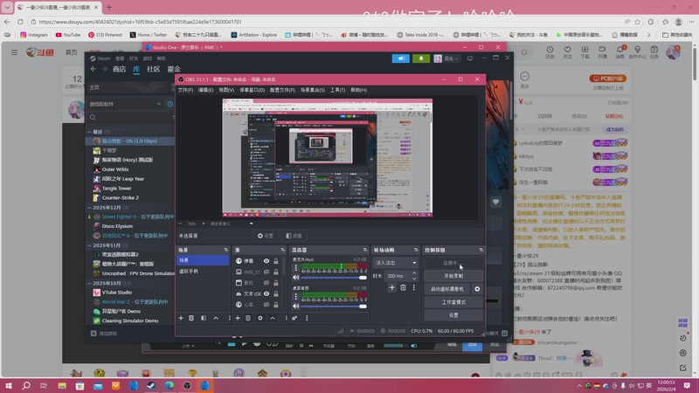Viewport: 699px width, 393px height.
Task: Toggle visibility of 文本 (GDI) source
Action: 266,294
